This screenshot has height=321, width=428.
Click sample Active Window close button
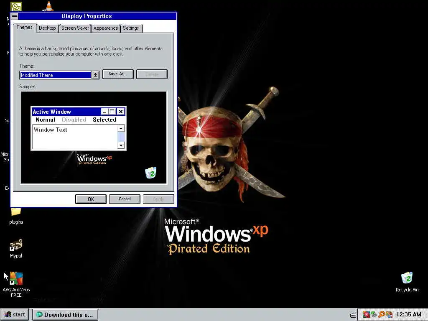click(x=121, y=111)
